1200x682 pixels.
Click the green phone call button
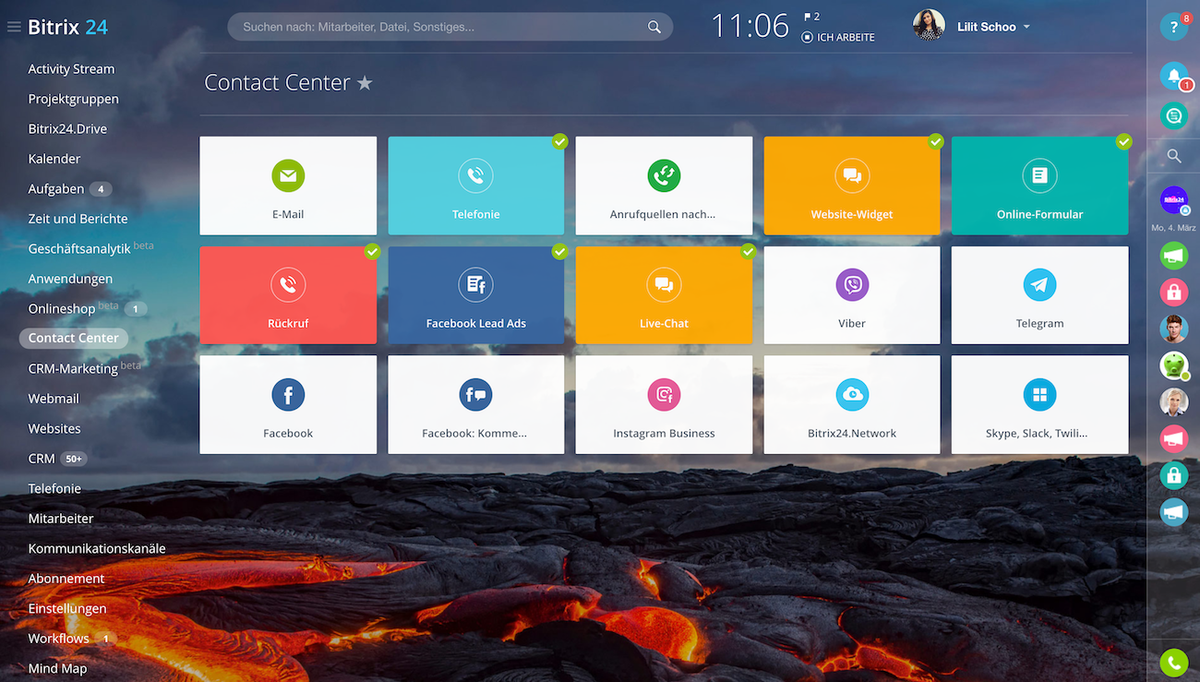(x=1174, y=663)
